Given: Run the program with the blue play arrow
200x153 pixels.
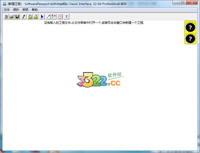Looking at the screenshot, I should (42, 17).
